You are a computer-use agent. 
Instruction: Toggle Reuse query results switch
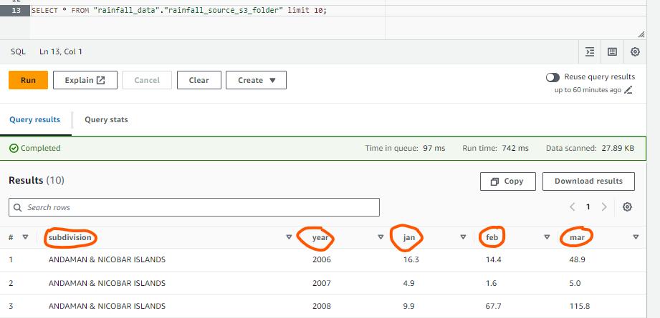pyautogui.click(x=553, y=77)
